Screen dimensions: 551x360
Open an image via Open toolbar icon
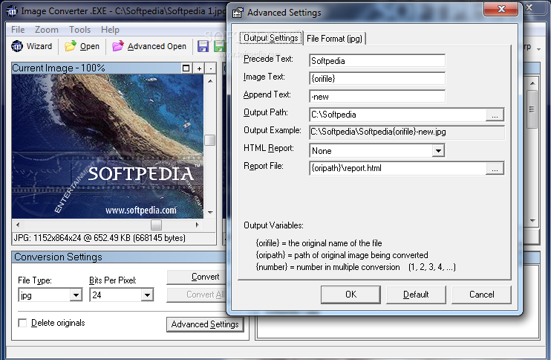tap(82, 46)
